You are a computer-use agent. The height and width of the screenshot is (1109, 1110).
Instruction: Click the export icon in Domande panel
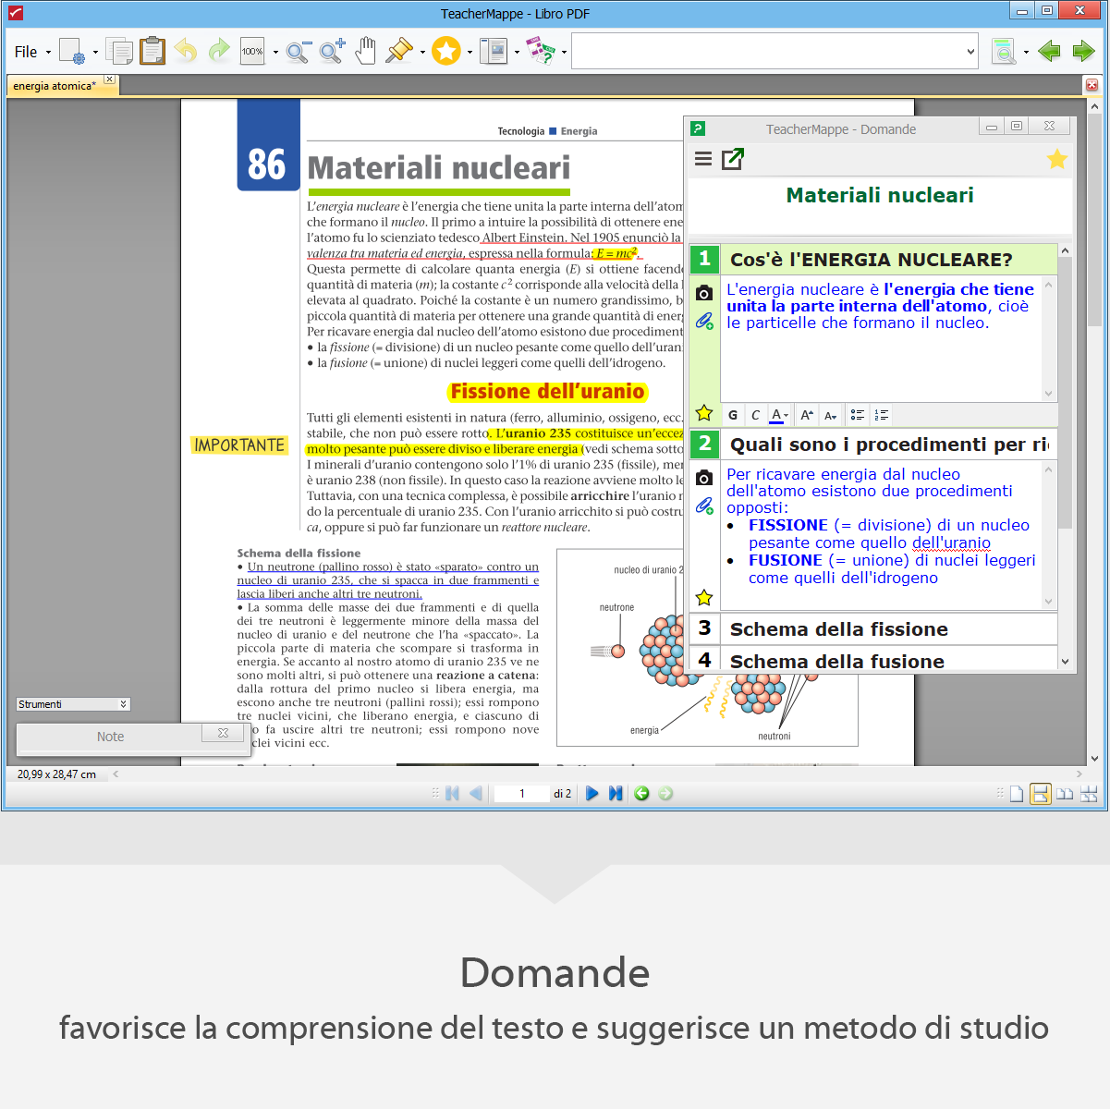click(x=733, y=159)
